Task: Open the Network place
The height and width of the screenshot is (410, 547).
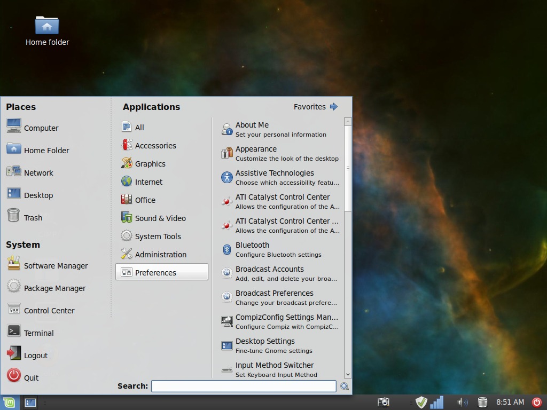Action: pyautogui.click(x=30, y=172)
